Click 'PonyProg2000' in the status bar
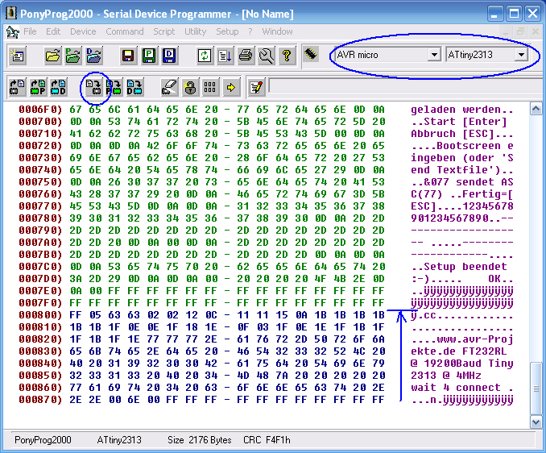 43,440
